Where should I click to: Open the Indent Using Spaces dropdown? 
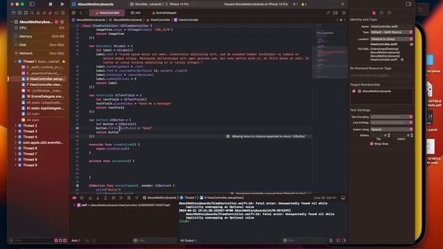point(391,129)
